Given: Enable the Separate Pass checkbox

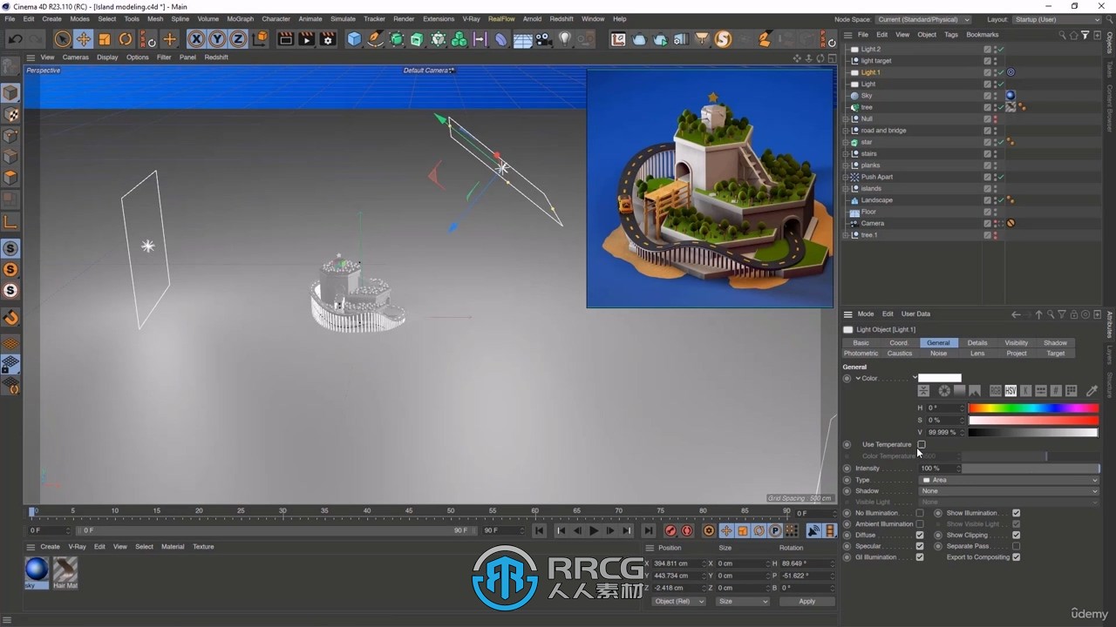Looking at the screenshot, I should tap(1016, 546).
